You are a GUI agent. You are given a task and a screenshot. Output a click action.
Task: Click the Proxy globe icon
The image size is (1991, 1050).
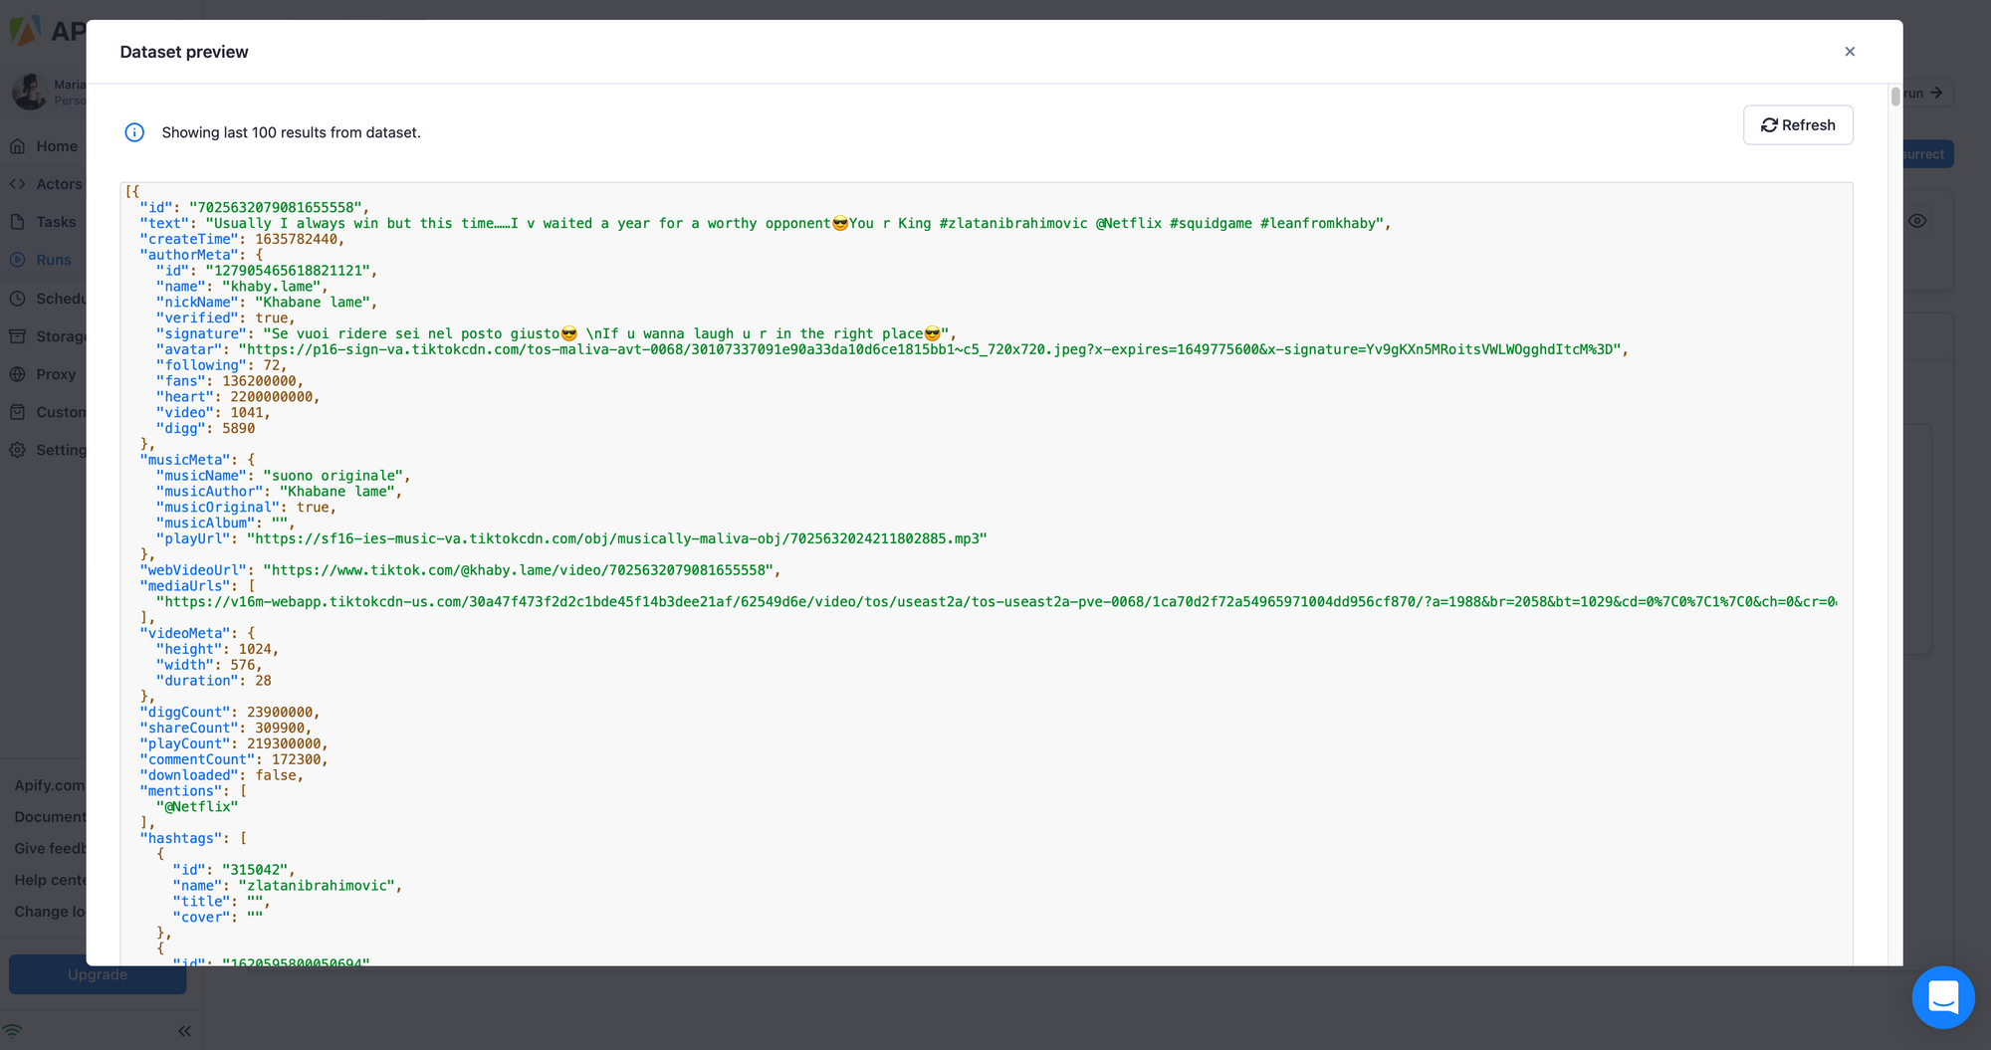tap(18, 374)
